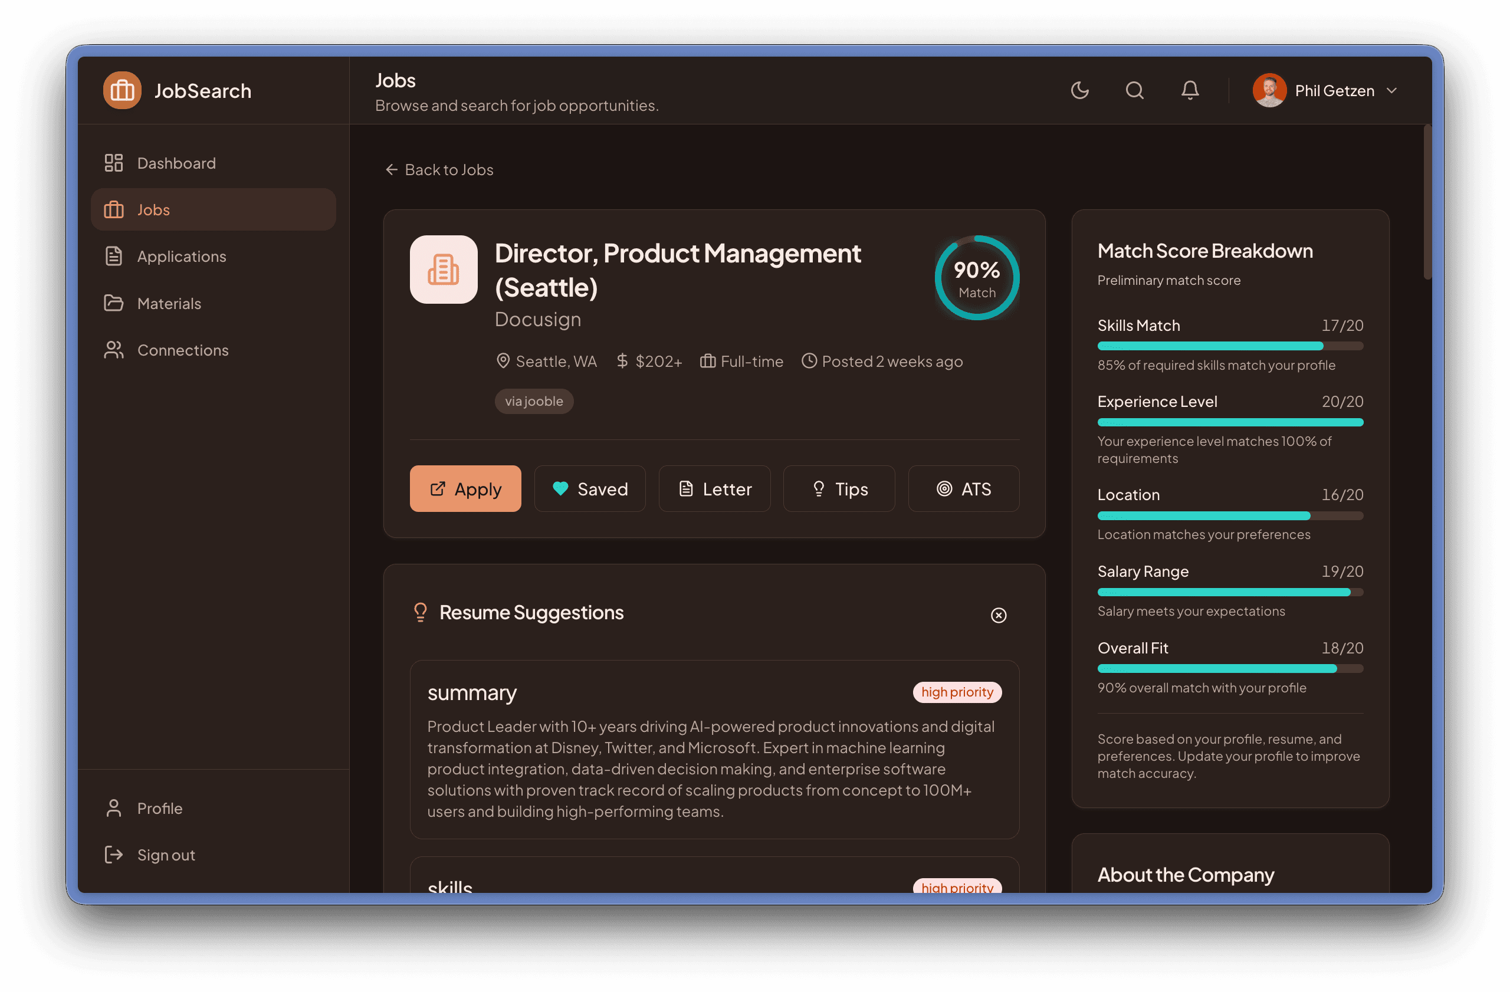Dismiss Resume Suggestions panel

998,615
